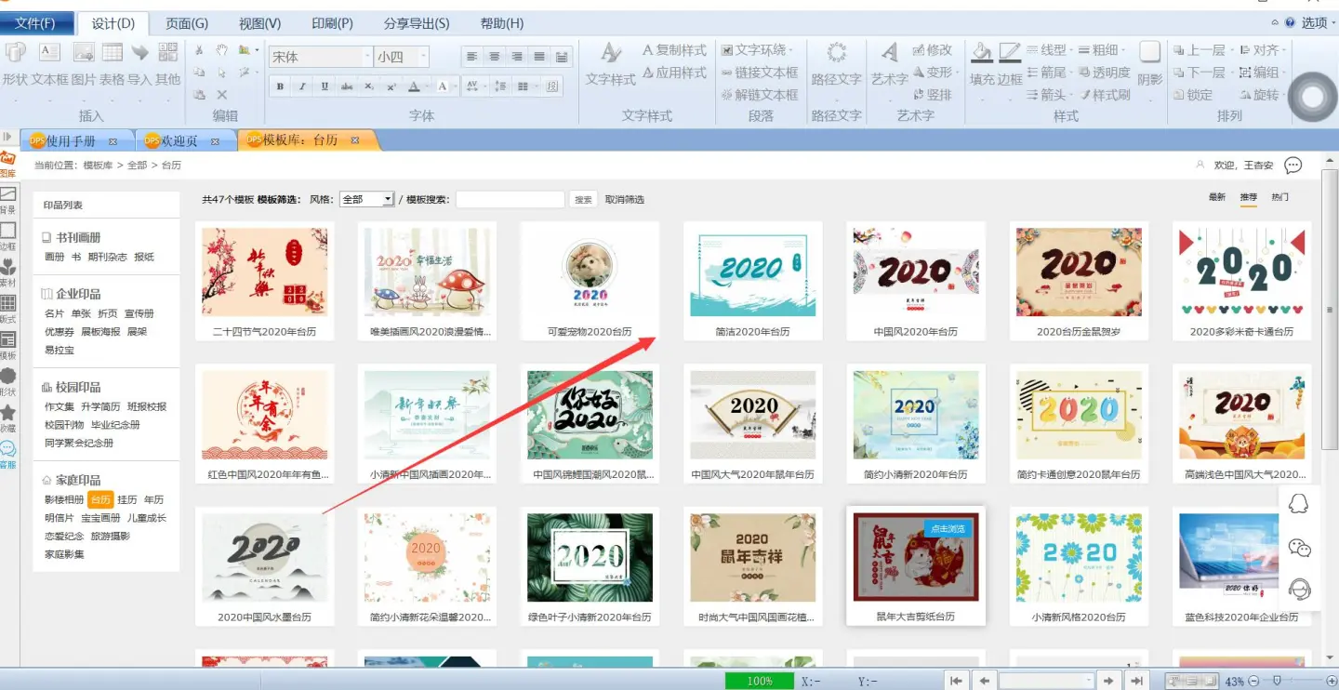Image resolution: width=1339 pixels, height=690 pixels.
Task: Open the 简洁2020年台历 template thumbnail
Action: point(752,270)
